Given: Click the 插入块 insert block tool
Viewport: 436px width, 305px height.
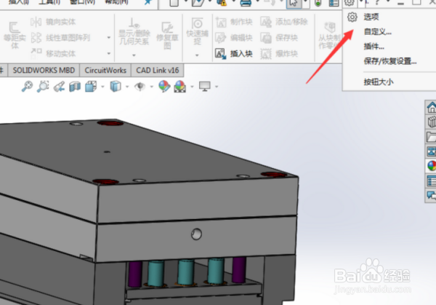Looking at the screenshot, I should (234, 53).
